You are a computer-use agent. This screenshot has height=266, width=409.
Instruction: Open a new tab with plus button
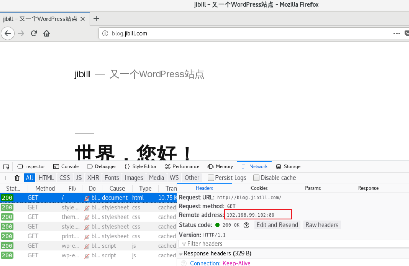tap(96, 19)
